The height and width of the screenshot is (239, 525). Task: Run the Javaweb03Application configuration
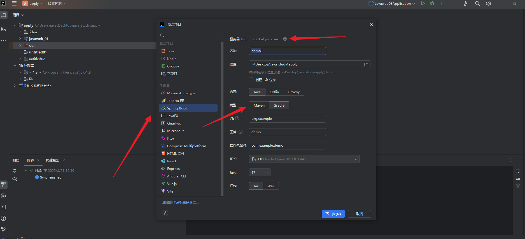pyautogui.click(x=423, y=3)
